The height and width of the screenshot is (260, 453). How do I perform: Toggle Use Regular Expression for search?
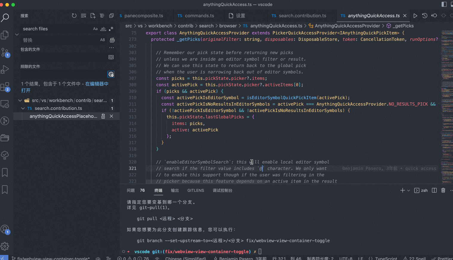tap(111, 29)
